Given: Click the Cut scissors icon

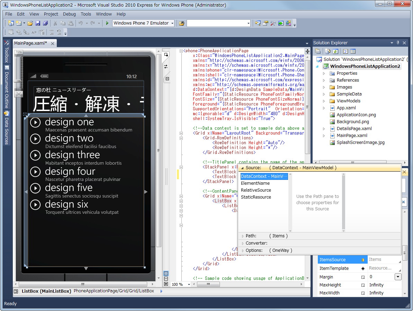Looking at the screenshot, I should tap(55, 23).
